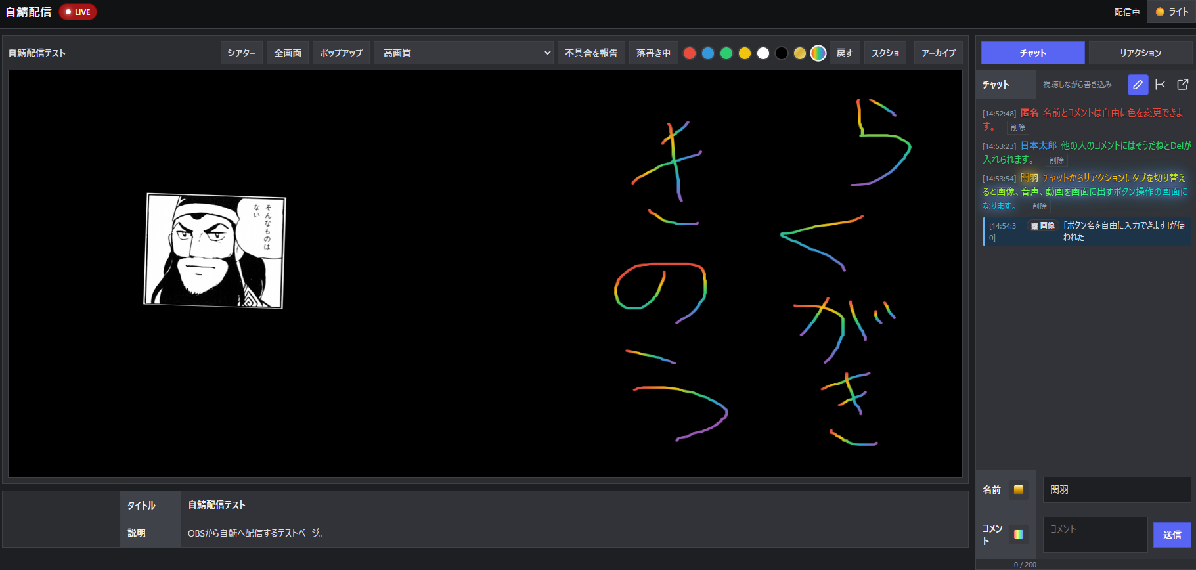Click the 画像 reaction badge in chat
This screenshot has width=1196, height=570.
tap(1043, 225)
